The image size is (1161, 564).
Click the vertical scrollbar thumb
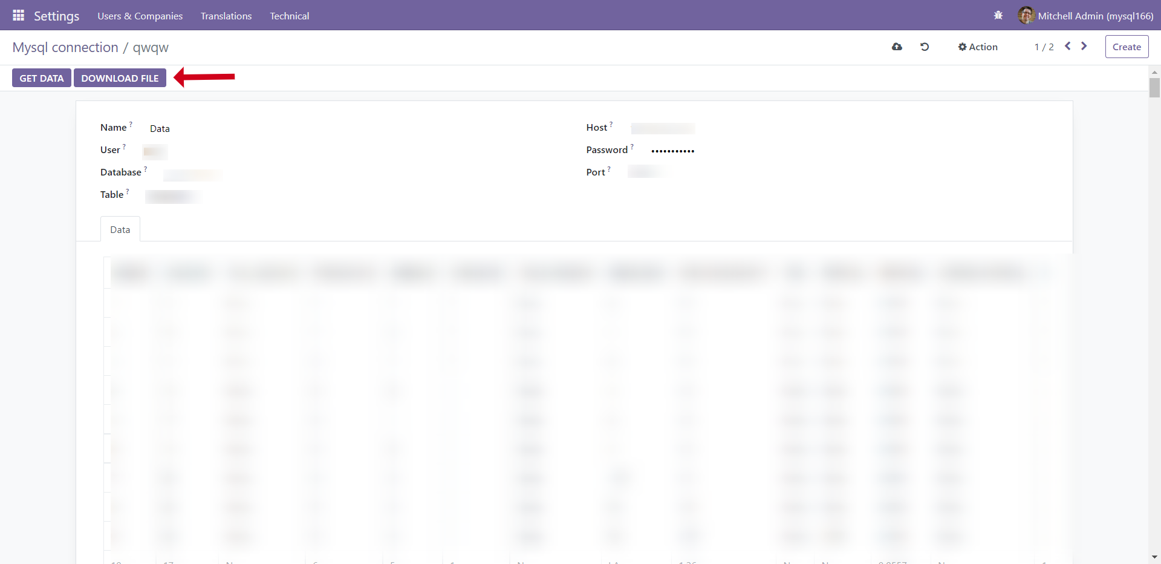pyautogui.click(x=1154, y=88)
